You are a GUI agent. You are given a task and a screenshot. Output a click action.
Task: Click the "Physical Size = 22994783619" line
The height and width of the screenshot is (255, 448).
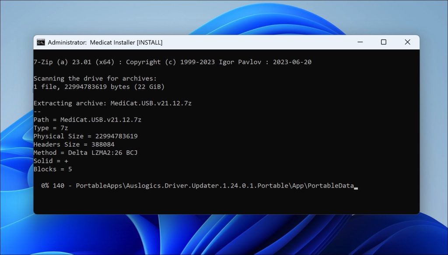(x=85, y=136)
